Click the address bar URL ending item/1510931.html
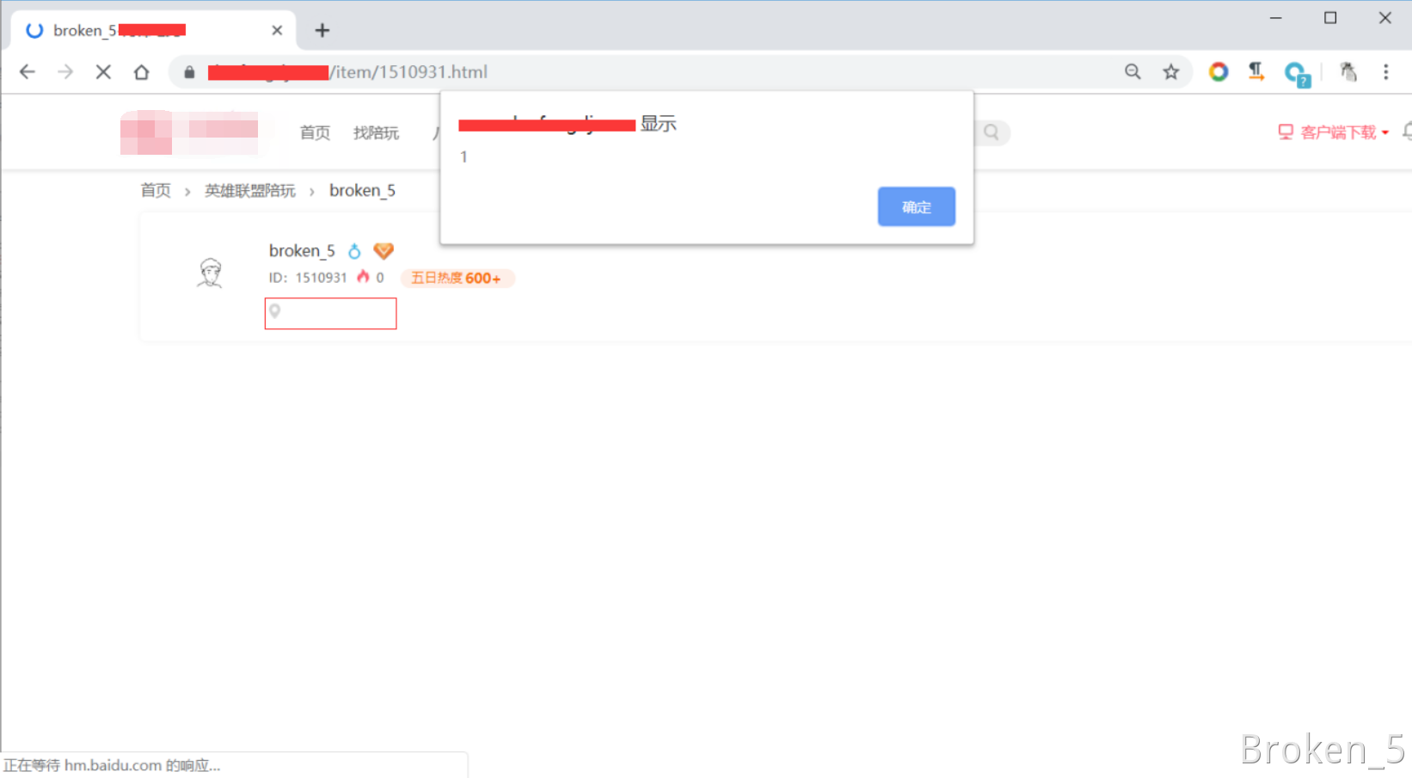The image size is (1412, 778). pyautogui.click(x=347, y=72)
